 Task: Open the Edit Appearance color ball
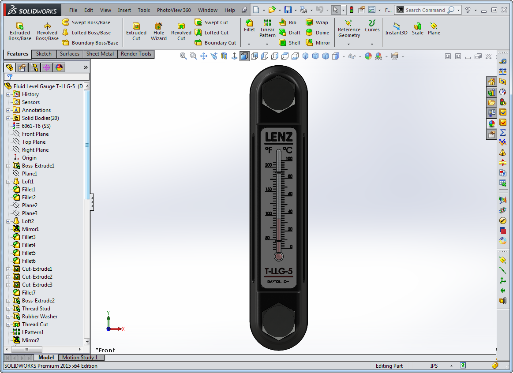pyautogui.click(x=368, y=56)
